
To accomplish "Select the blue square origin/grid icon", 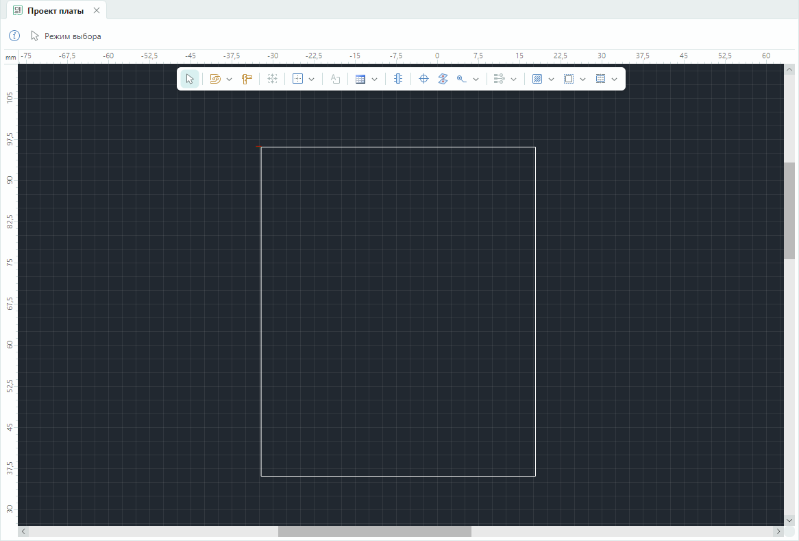I will [297, 79].
